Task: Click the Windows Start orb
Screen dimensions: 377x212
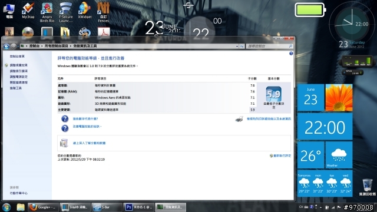Action: 6,207
